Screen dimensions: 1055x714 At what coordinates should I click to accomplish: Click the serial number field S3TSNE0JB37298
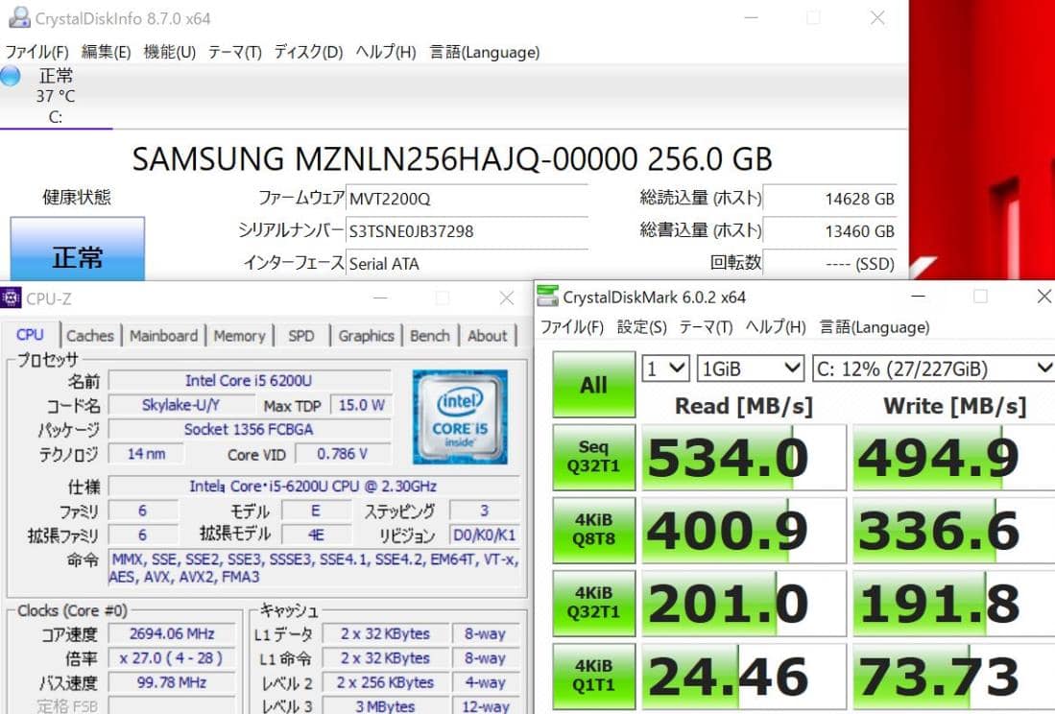467,231
